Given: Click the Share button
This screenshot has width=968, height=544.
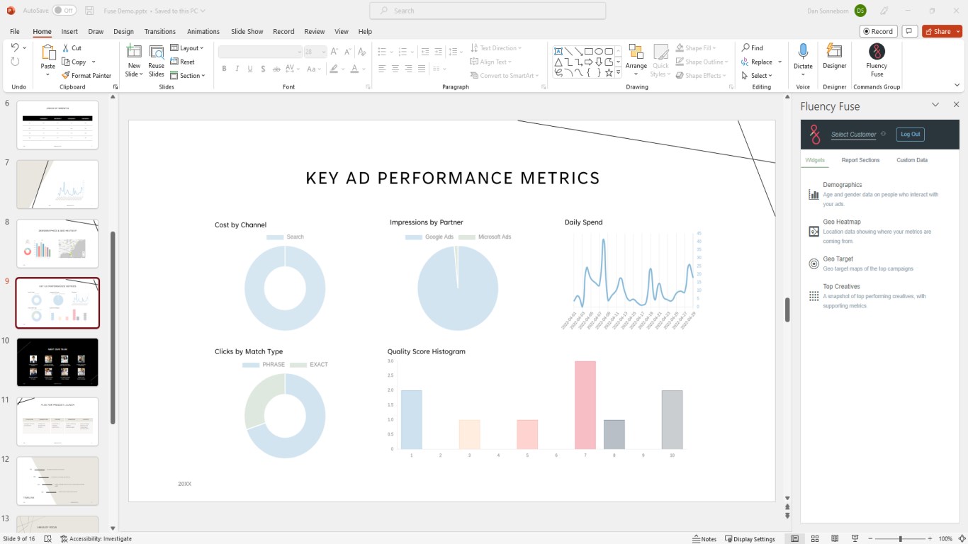Looking at the screenshot, I should tap(942, 31).
